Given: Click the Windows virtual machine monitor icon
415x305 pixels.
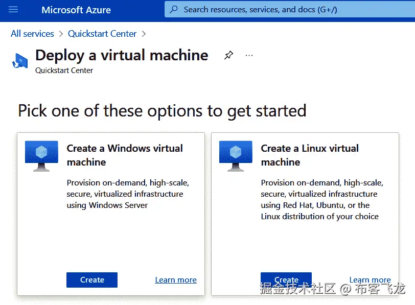Looking at the screenshot, I should tap(41, 156).
